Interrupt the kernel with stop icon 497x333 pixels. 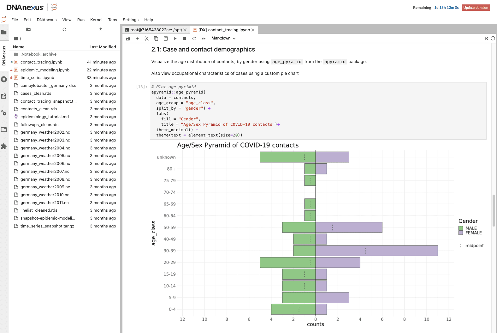click(185, 39)
